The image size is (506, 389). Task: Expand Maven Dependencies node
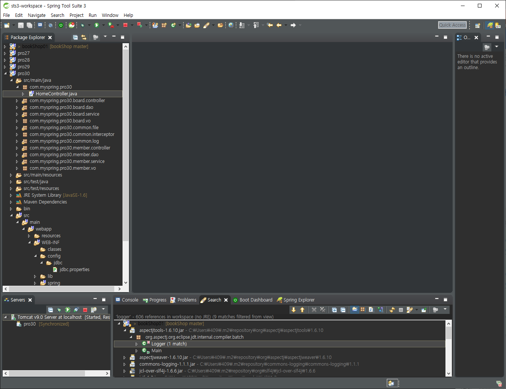point(11,202)
